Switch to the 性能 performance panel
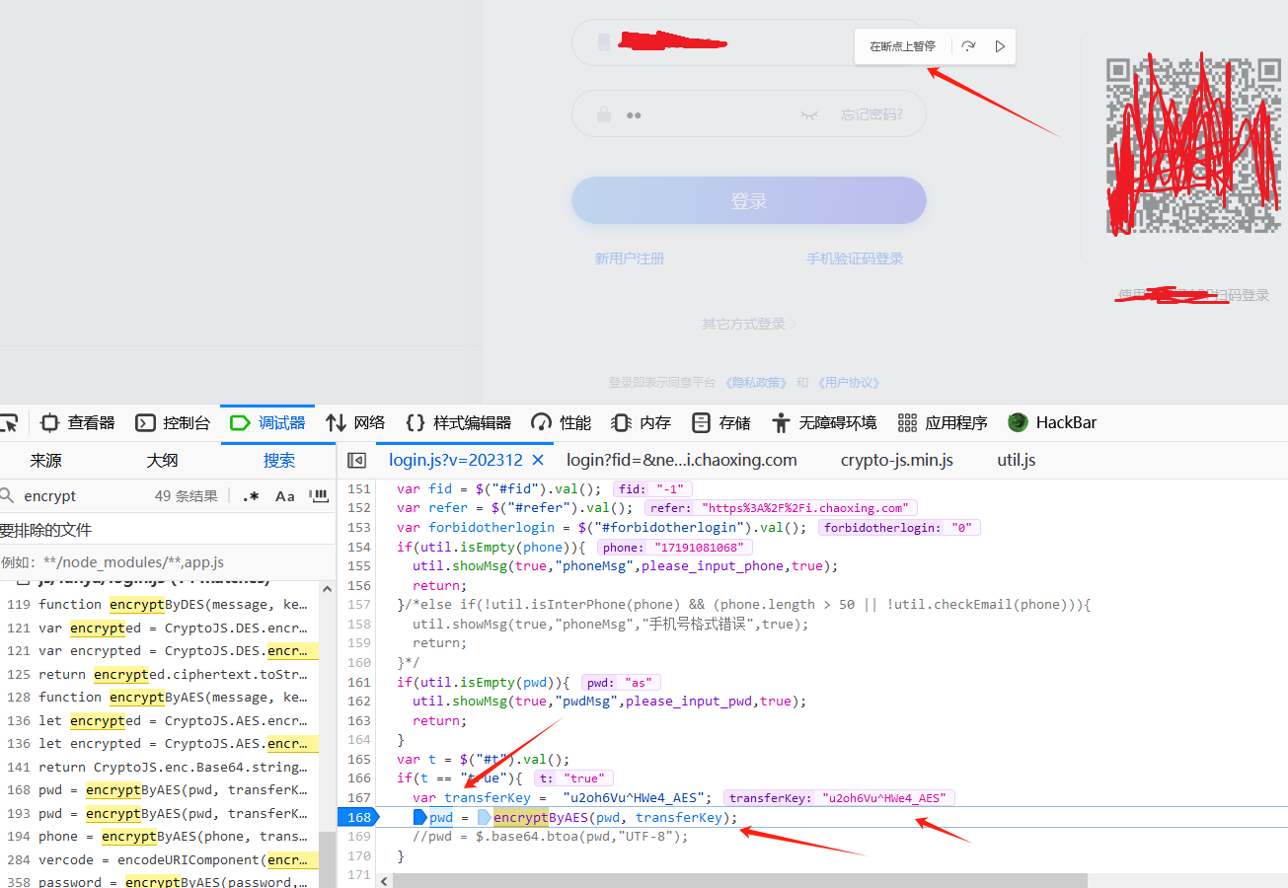Image resolution: width=1288 pixels, height=888 pixels. pyautogui.click(x=561, y=423)
